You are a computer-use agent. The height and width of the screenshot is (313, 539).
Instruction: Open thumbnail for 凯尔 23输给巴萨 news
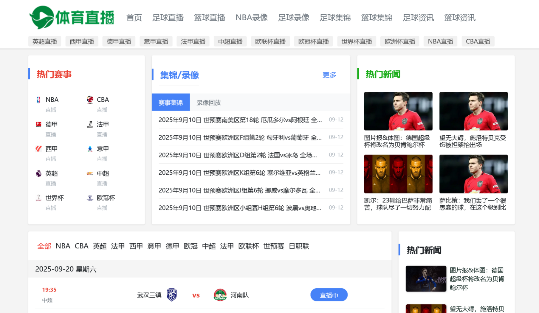tap(398, 174)
